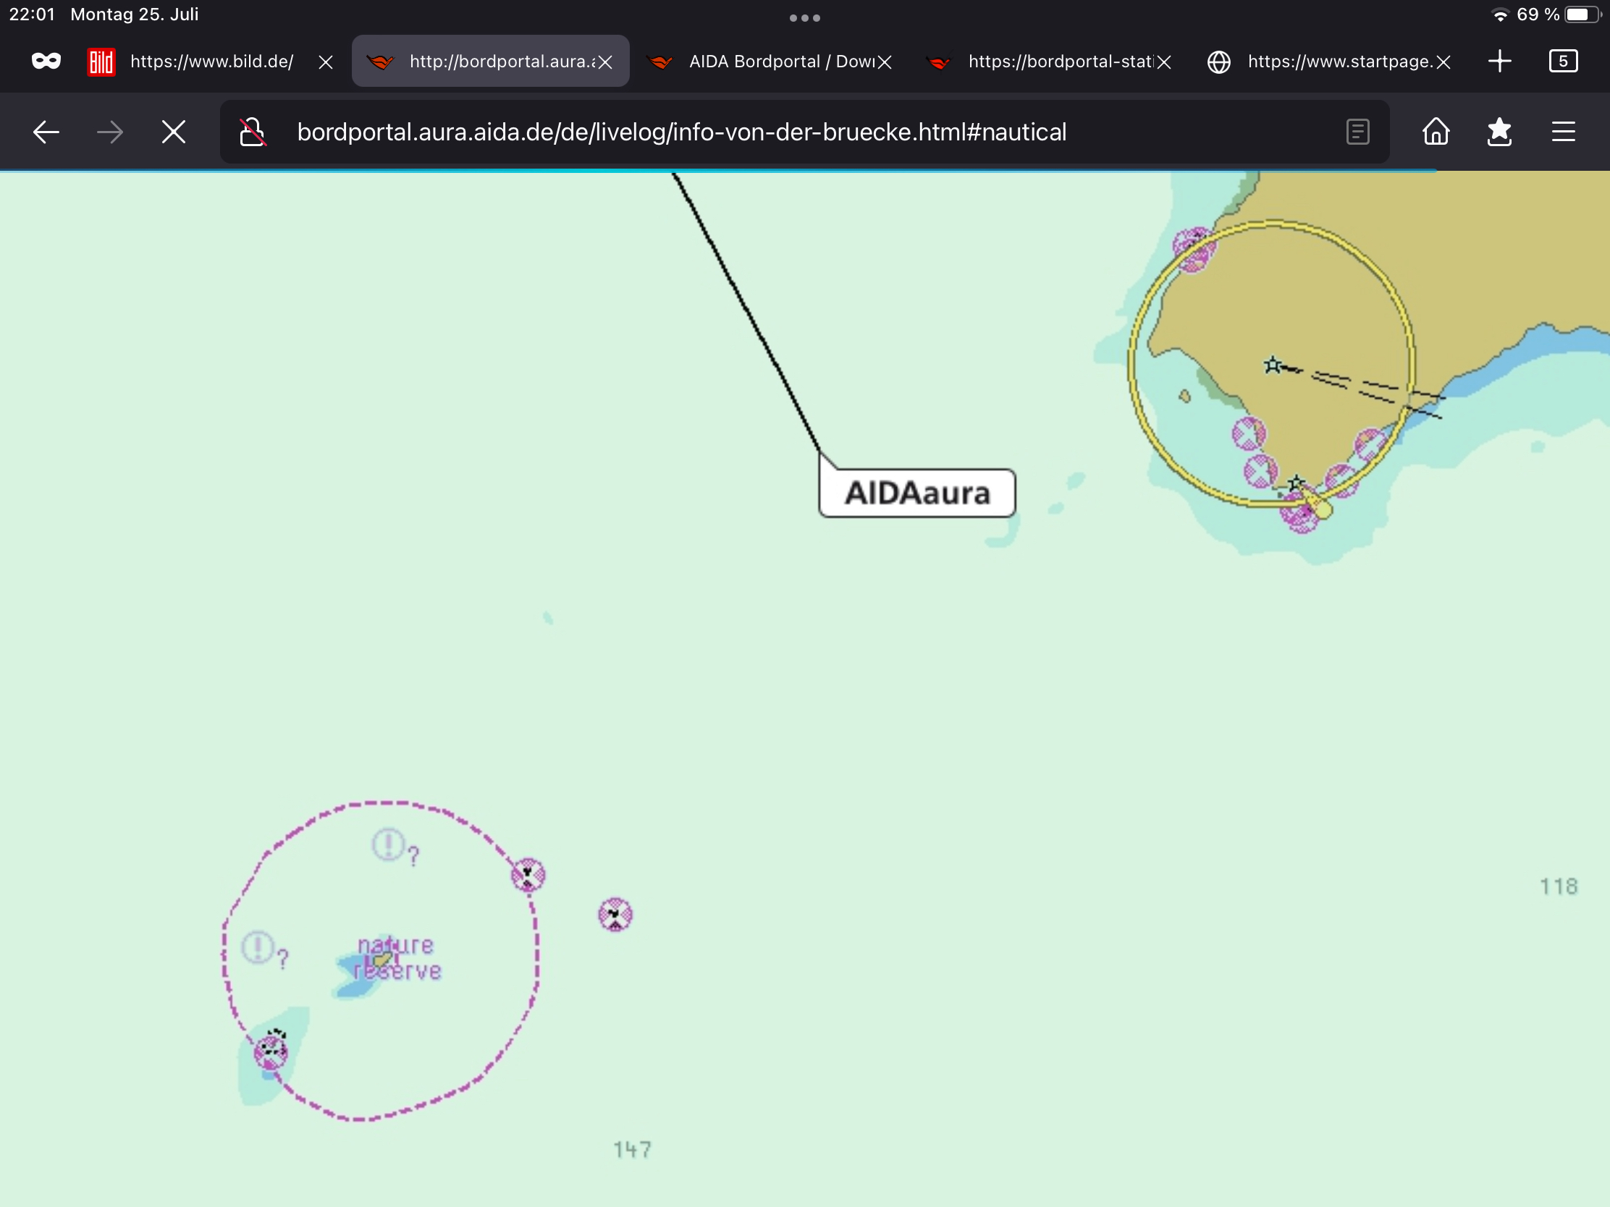Stop loading the page

pos(173,132)
